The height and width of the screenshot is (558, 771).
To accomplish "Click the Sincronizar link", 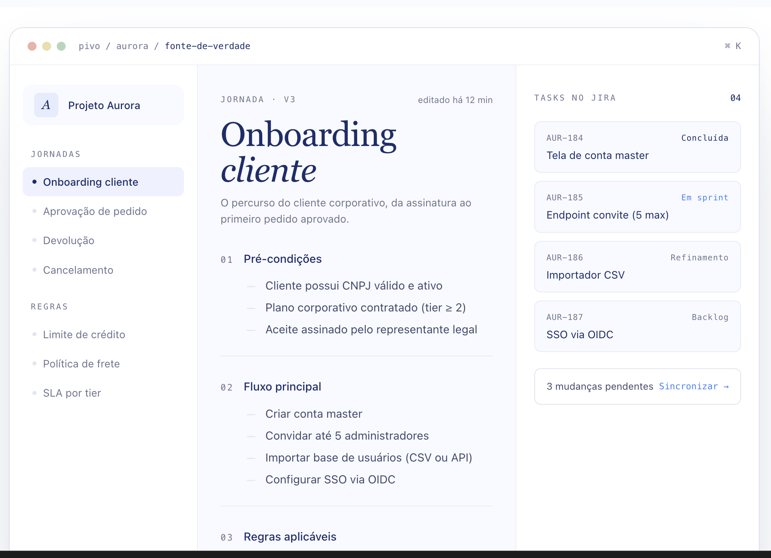I will click(694, 386).
